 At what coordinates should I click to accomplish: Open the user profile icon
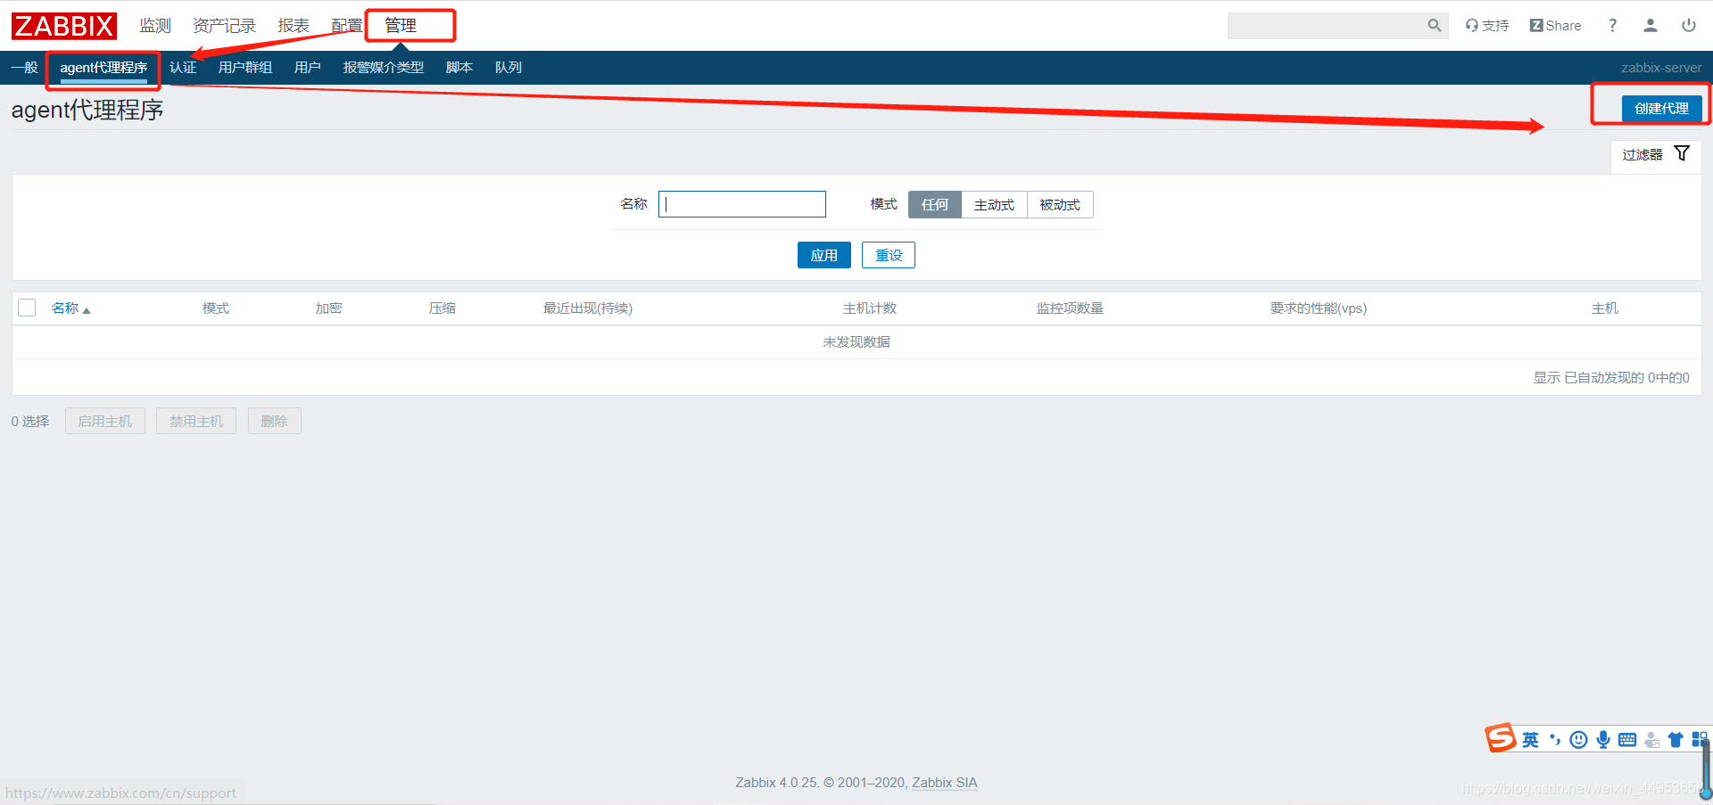point(1651,26)
